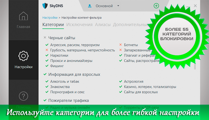Toggle the check mark next to Фишинг
Image resolution: width=209 pixels, height=120 pixels.
click(x=47, y=66)
